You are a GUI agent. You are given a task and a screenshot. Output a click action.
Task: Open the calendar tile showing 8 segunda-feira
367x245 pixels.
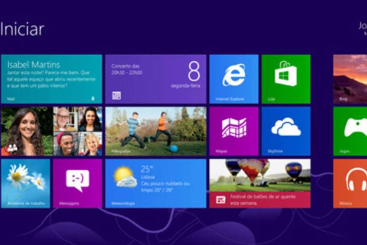tap(156, 79)
